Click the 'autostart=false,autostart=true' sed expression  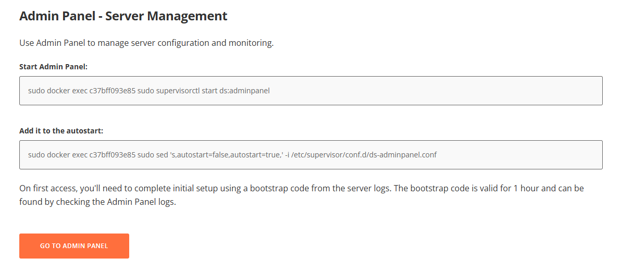click(x=227, y=155)
